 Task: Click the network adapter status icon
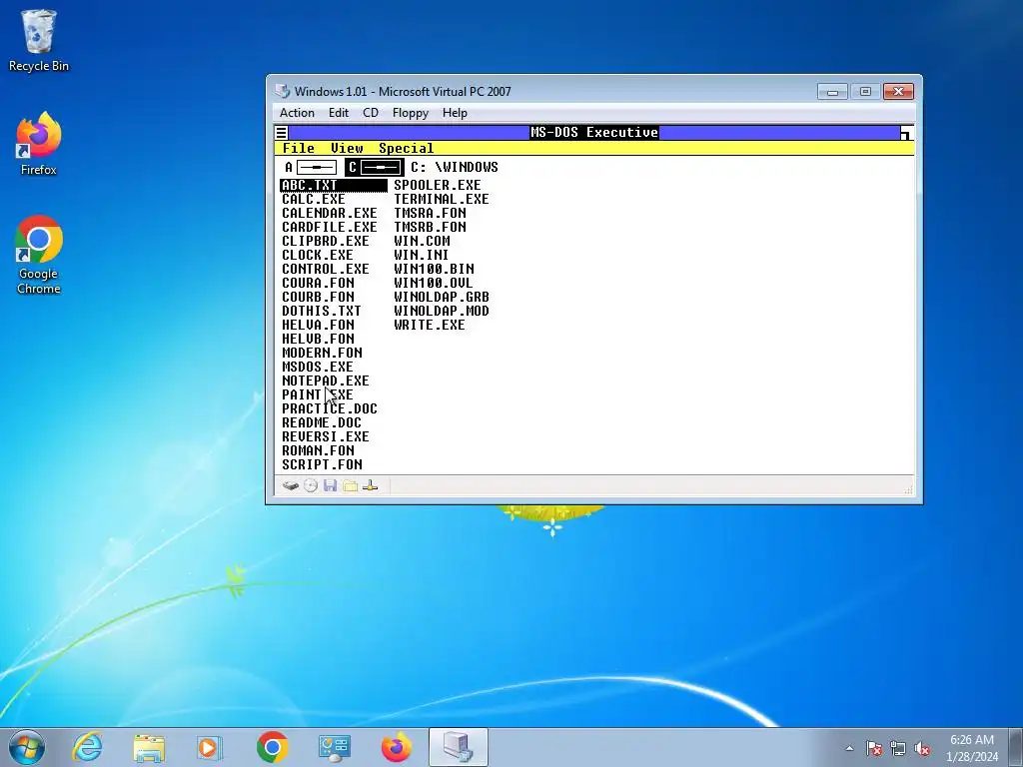click(370, 485)
